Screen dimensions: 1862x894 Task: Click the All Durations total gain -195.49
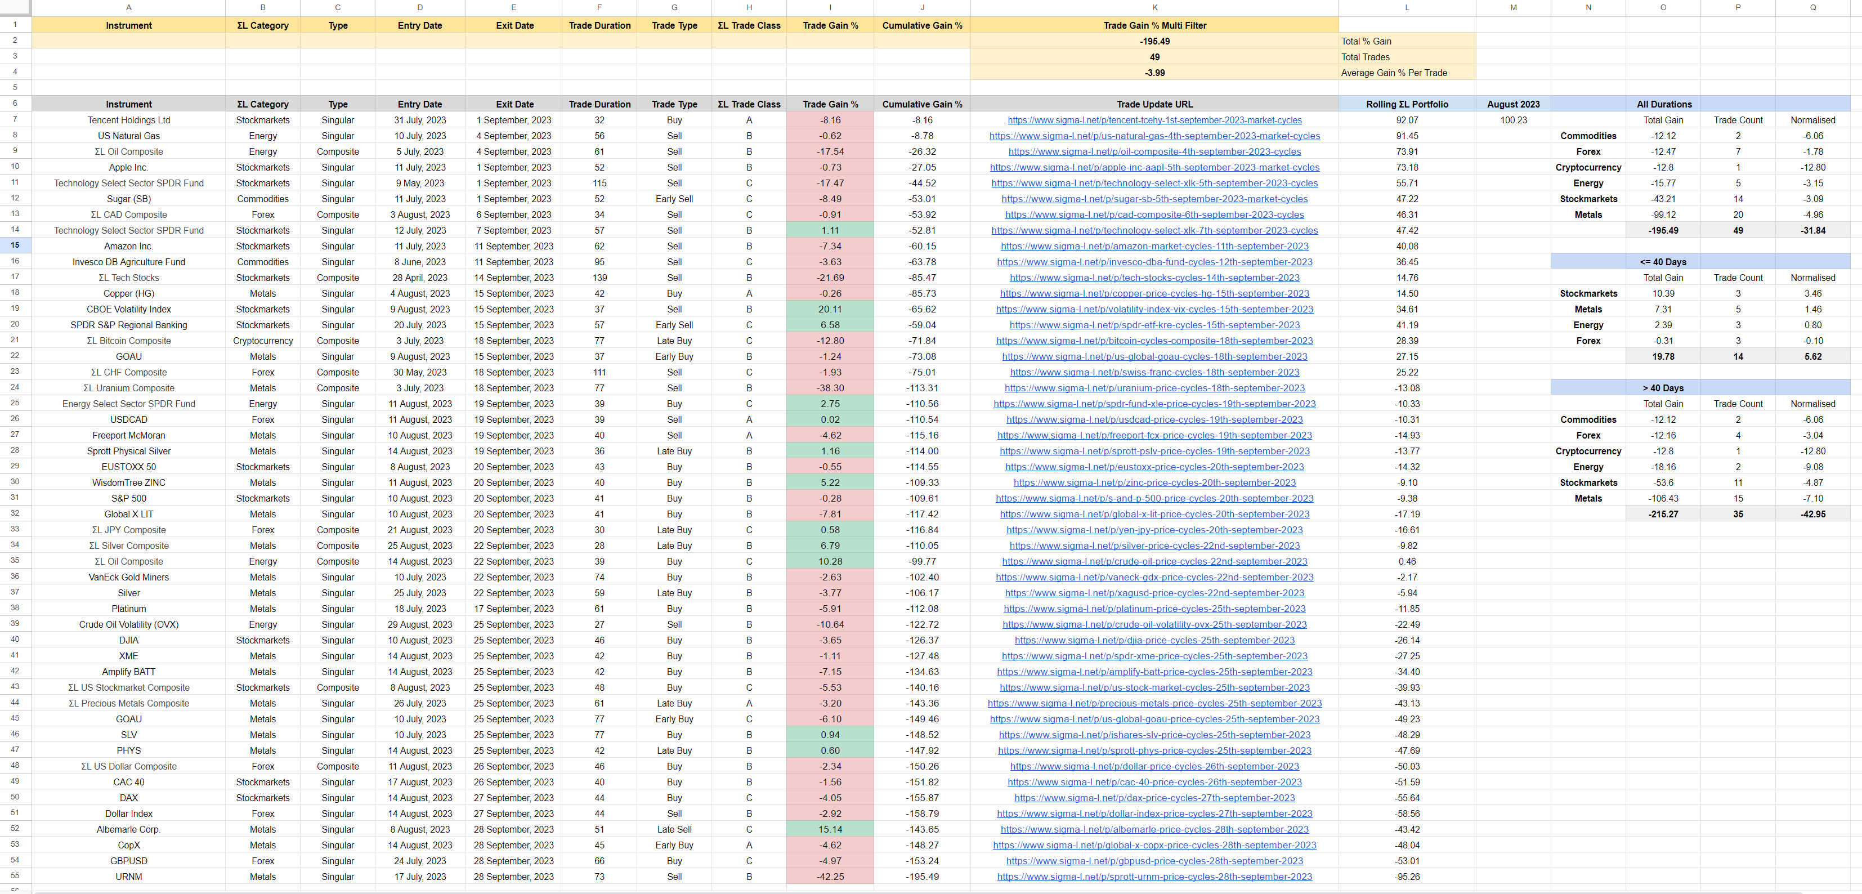click(x=1663, y=231)
